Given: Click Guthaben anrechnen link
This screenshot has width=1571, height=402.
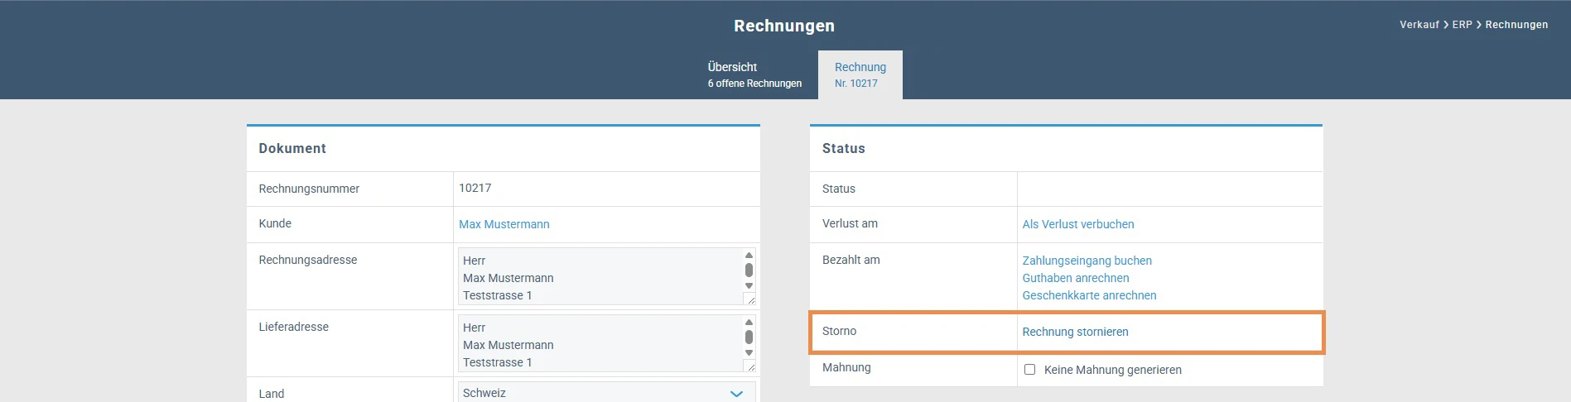Looking at the screenshot, I should pos(1075,278).
